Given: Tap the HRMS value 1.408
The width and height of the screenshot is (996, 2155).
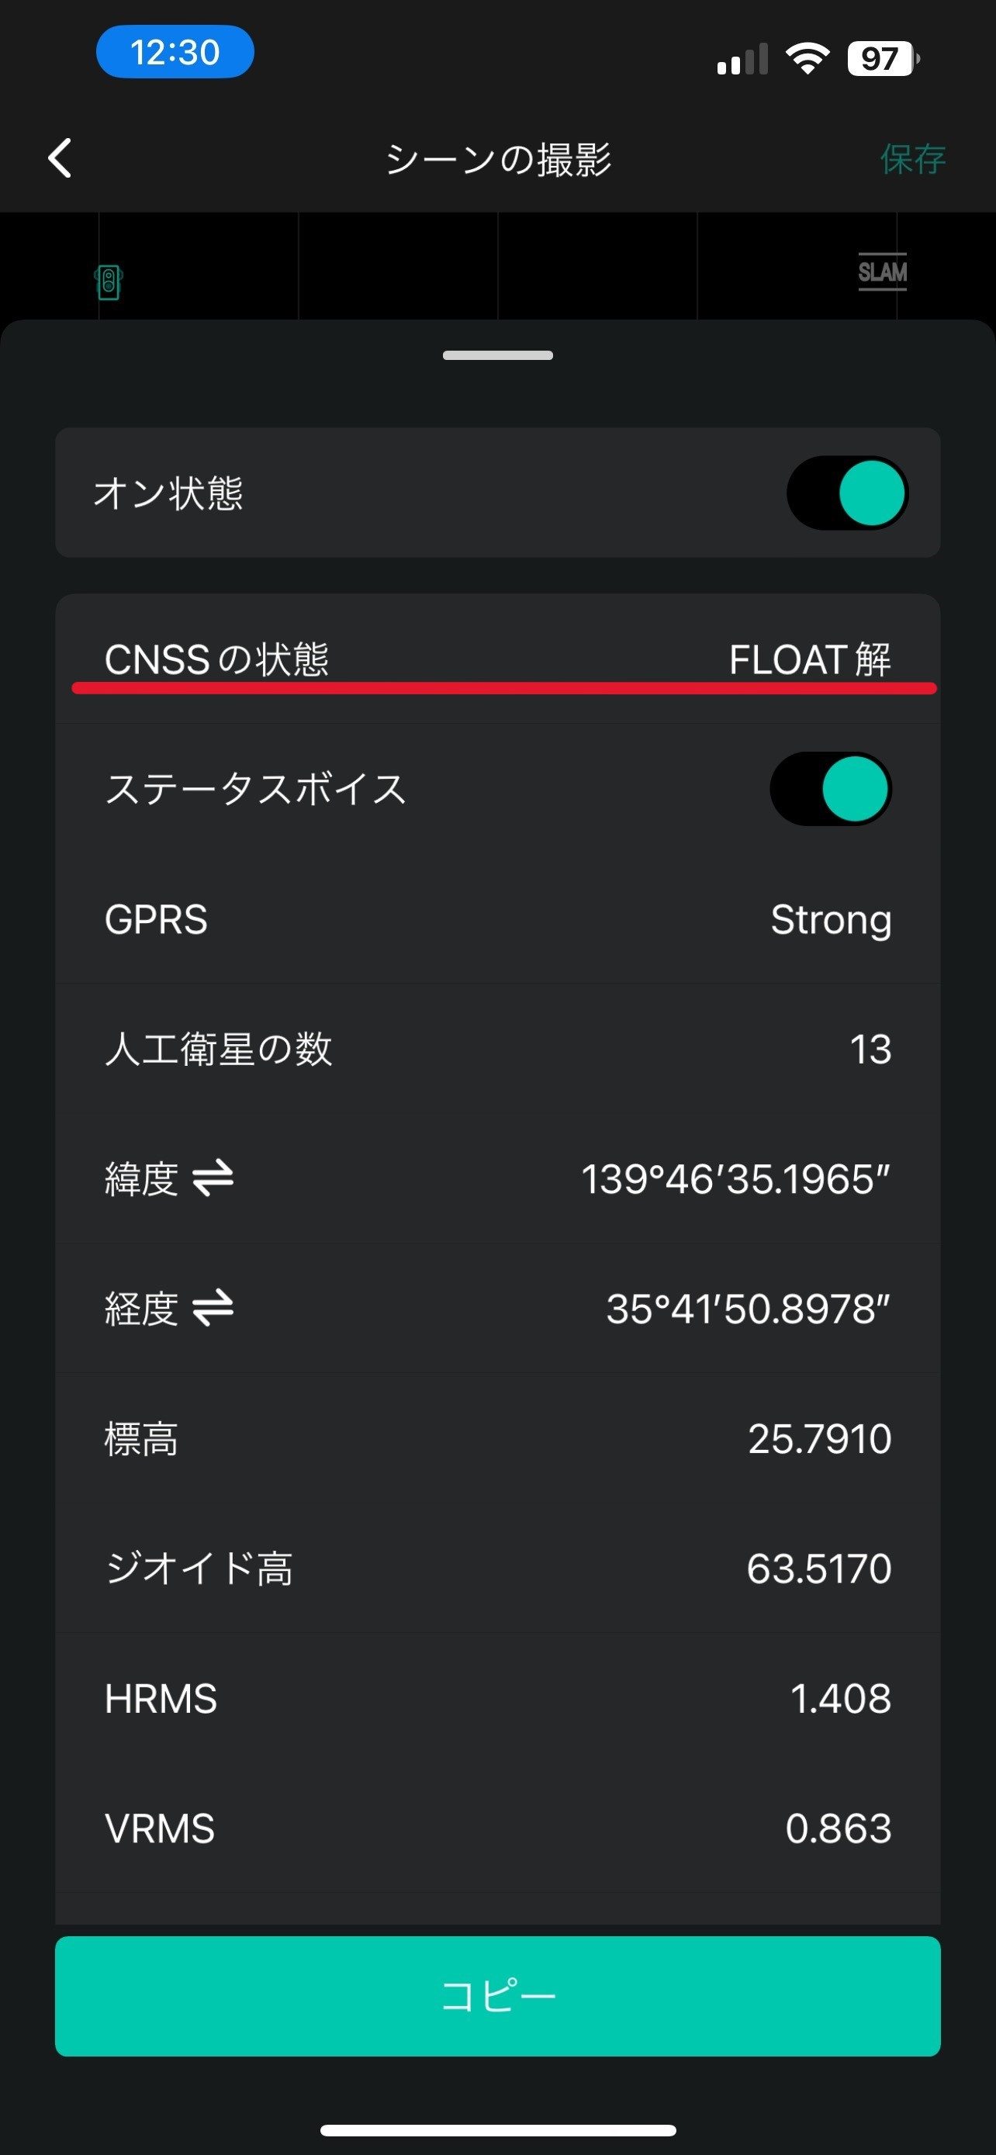Looking at the screenshot, I should tap(839, 1699).
